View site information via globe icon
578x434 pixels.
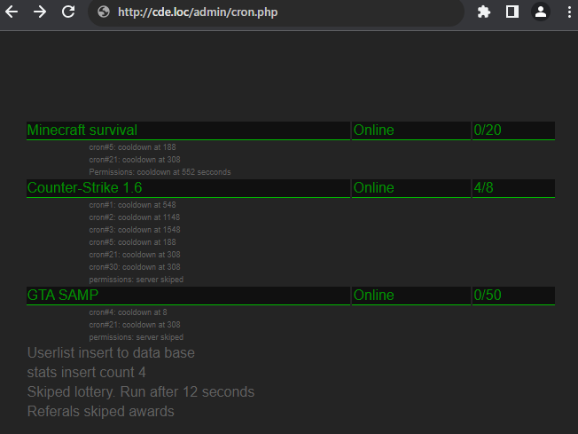click(103, 12)
